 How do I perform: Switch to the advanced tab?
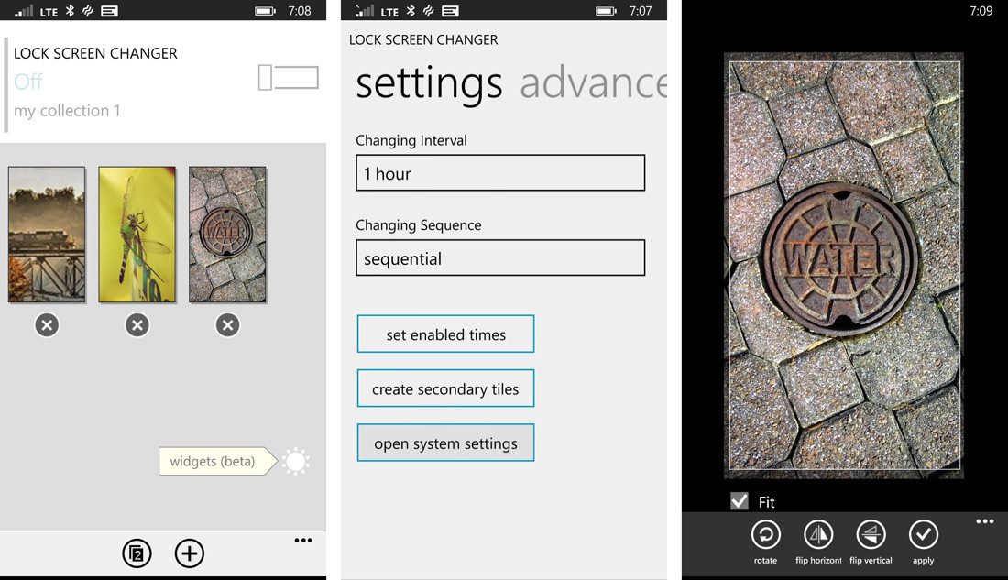(x=593, y=83)
